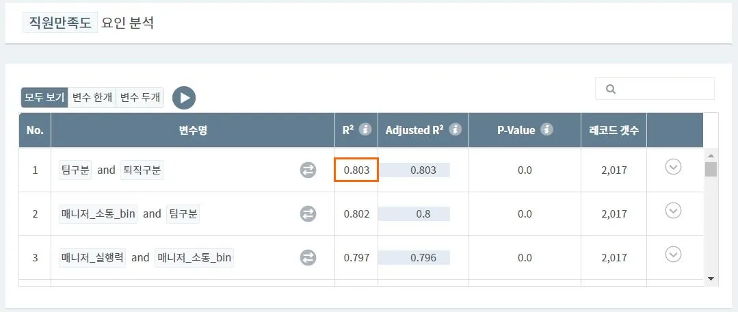Screen dimensions: 738x312
Task: Swap variables in row 1 팀구분 and 퇴직구분
Action: 308,170
